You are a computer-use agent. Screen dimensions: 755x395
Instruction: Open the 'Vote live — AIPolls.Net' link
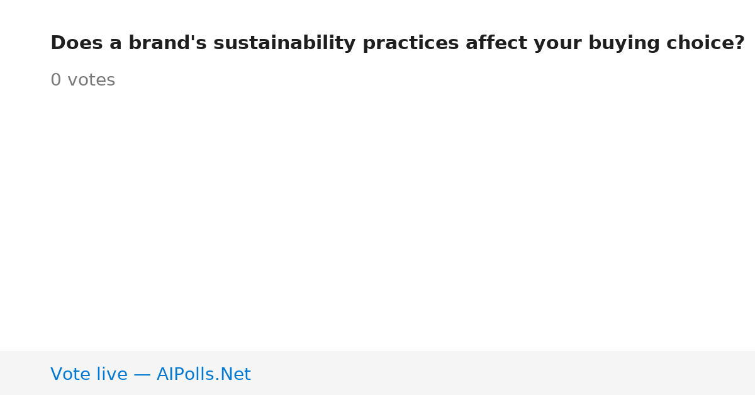150,375
